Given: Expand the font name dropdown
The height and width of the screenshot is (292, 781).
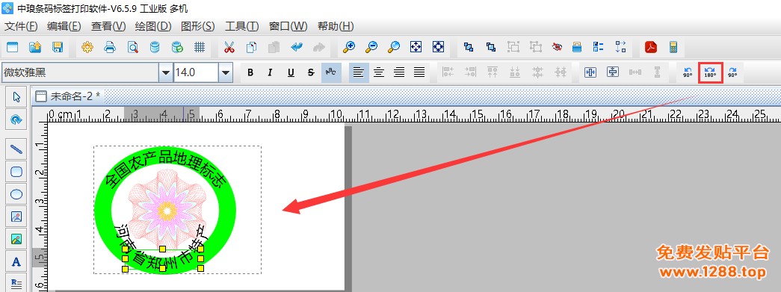Looking at the screenshot, I should 165,72.
